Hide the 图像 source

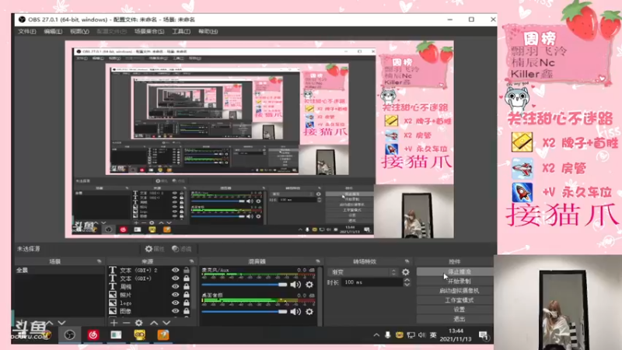175,310
